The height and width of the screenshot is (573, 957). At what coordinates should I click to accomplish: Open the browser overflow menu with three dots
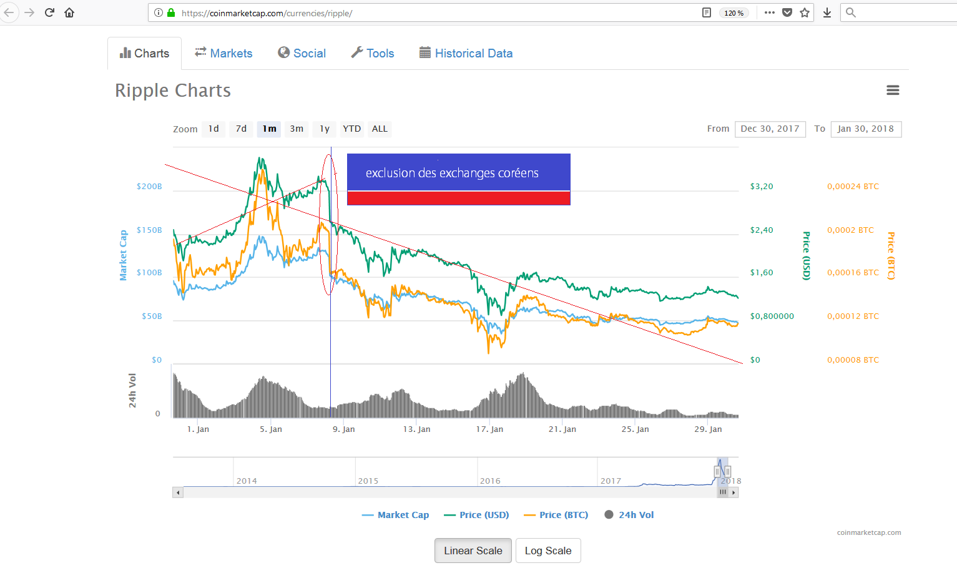tap(769, 12)
